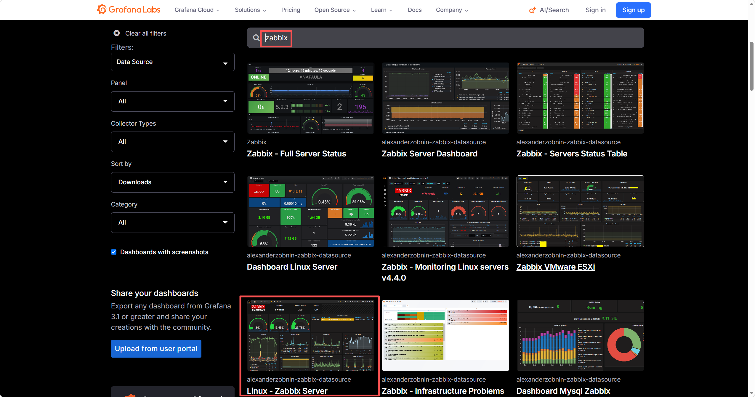This screenshot has width=755, height=397.
Task: Open Zabbix - Servers Status Table thumbnail
Action: pos(580,98)
